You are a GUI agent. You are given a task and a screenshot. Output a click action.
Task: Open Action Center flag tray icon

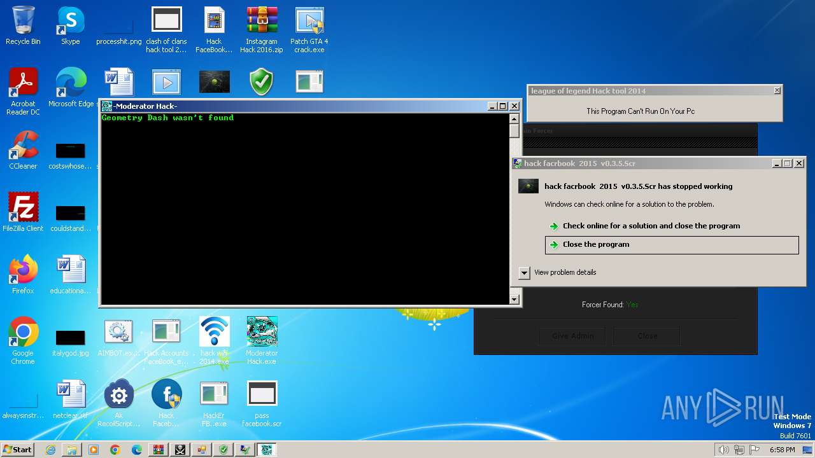754,450
